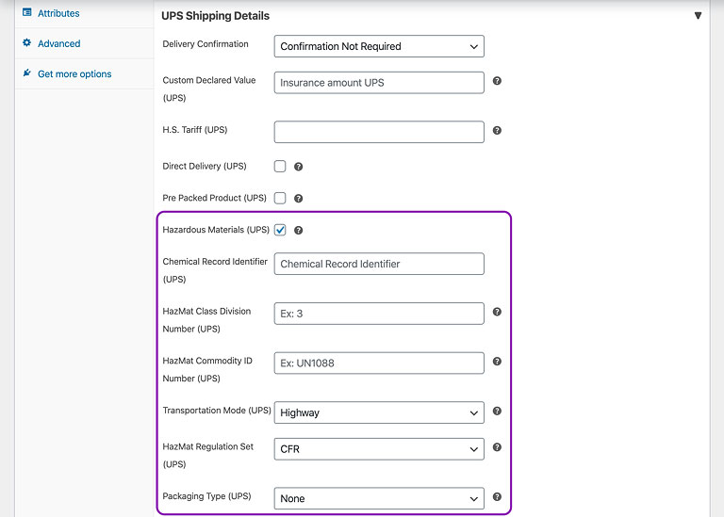Open help tip for H.S. Tariff field
724x517 pixels.
pos(497,131)
